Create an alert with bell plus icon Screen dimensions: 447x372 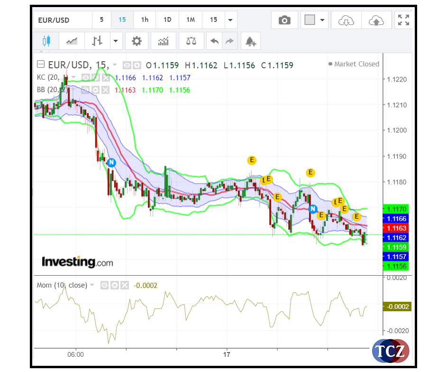pos(250,41)
